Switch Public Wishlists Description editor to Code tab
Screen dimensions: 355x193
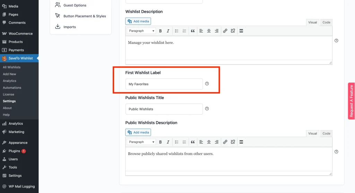pyautogui.click(x=326, y=134)
